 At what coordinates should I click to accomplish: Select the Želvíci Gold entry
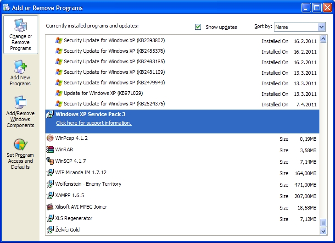pos(182,230)
